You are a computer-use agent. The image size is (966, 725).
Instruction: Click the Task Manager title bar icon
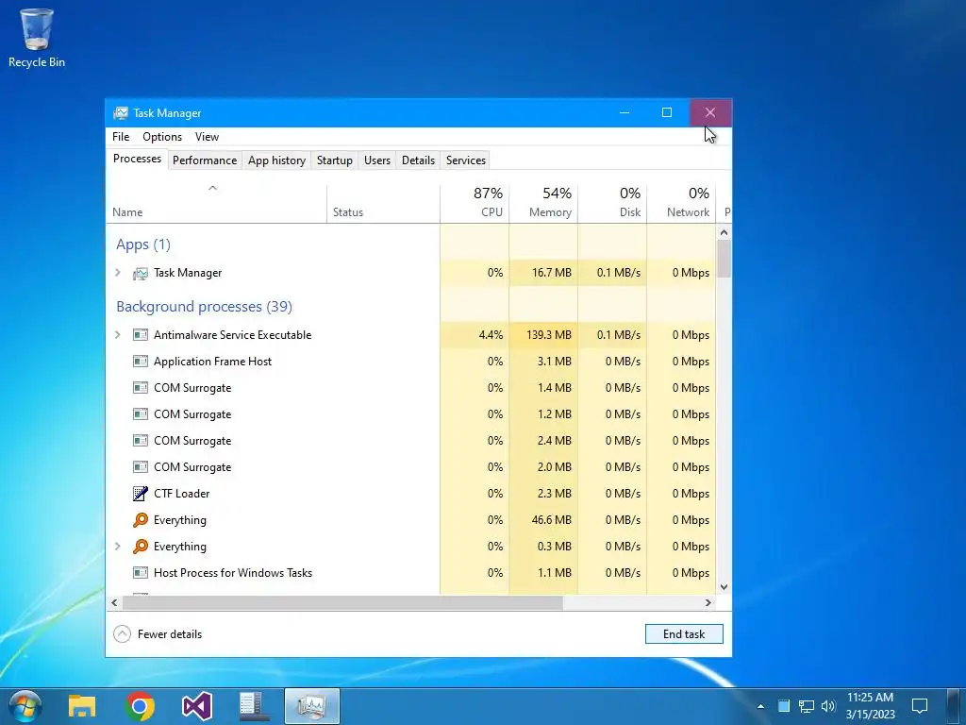click(x=121, y=113)
